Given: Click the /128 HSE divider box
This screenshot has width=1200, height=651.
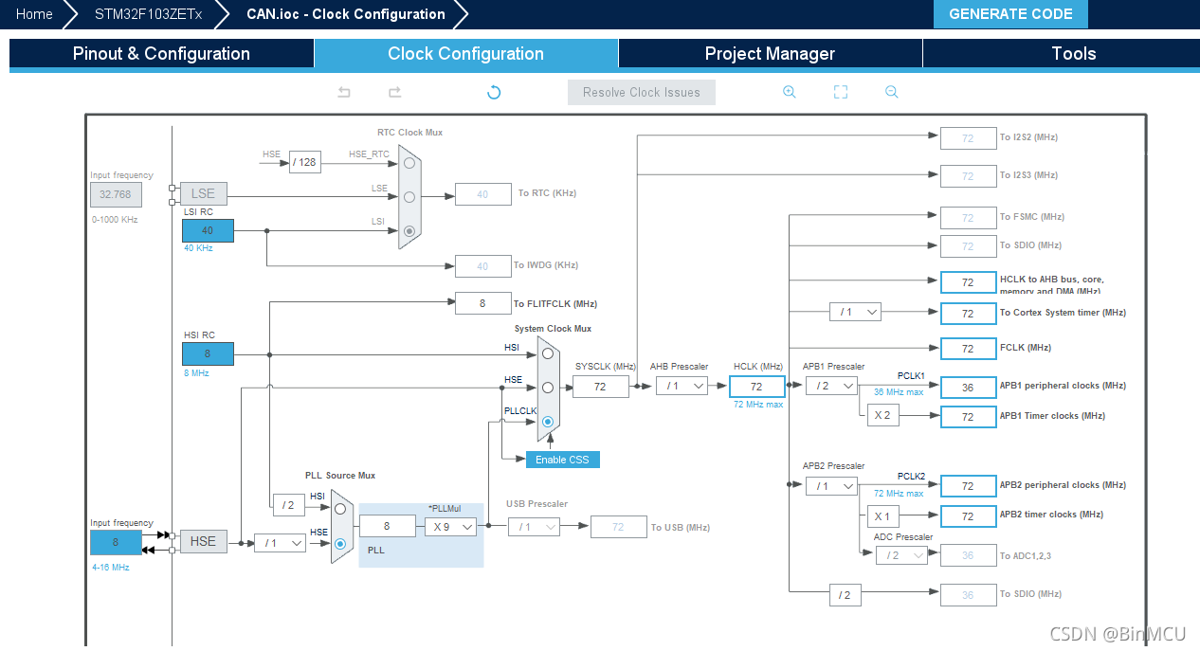Looking at the screenshot, I should [x=305, y=162].
